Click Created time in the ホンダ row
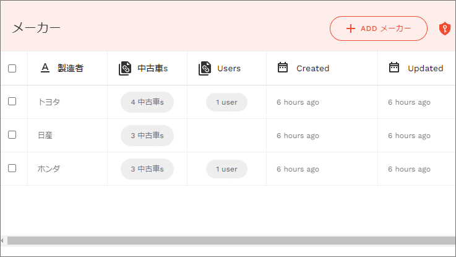The image size is (456, 257). pos(298,169)
